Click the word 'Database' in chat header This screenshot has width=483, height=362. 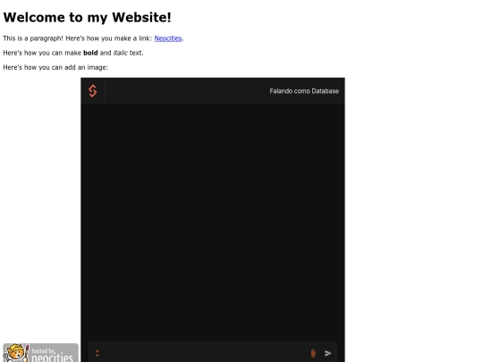[325, 91]
